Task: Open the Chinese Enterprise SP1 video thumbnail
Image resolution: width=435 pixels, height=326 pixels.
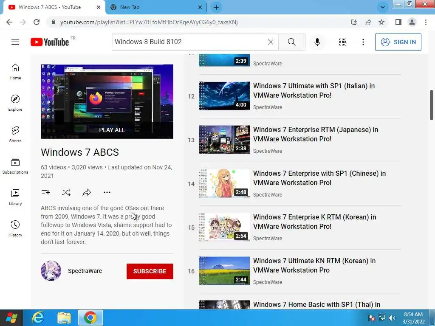Action: tap(224, 183)
